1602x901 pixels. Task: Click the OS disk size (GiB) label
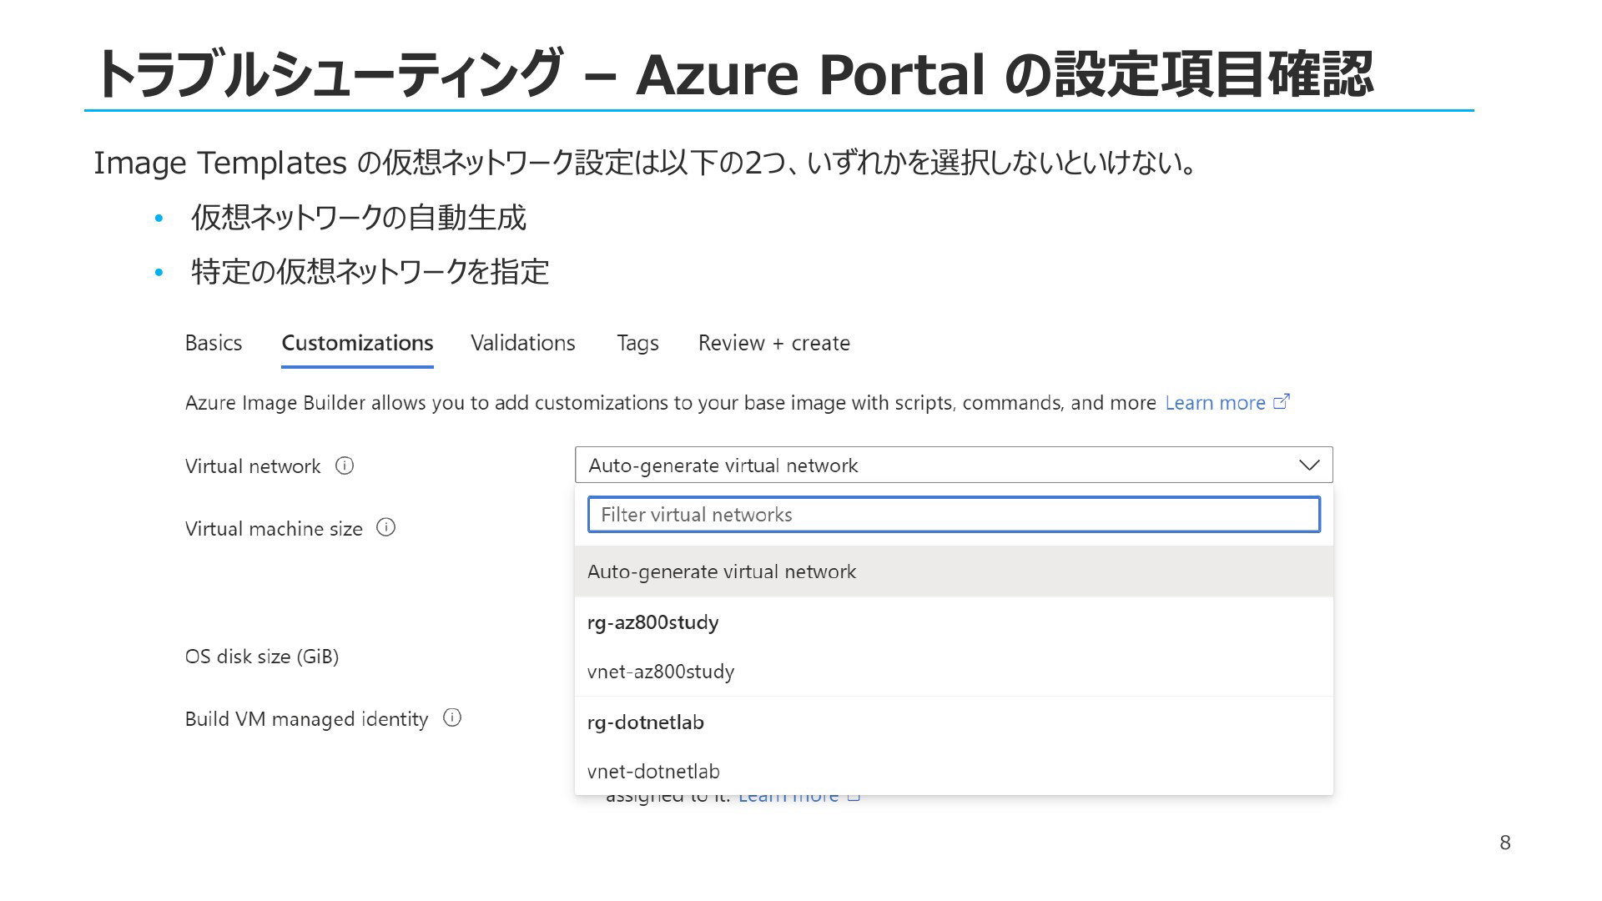coord(262,657)
